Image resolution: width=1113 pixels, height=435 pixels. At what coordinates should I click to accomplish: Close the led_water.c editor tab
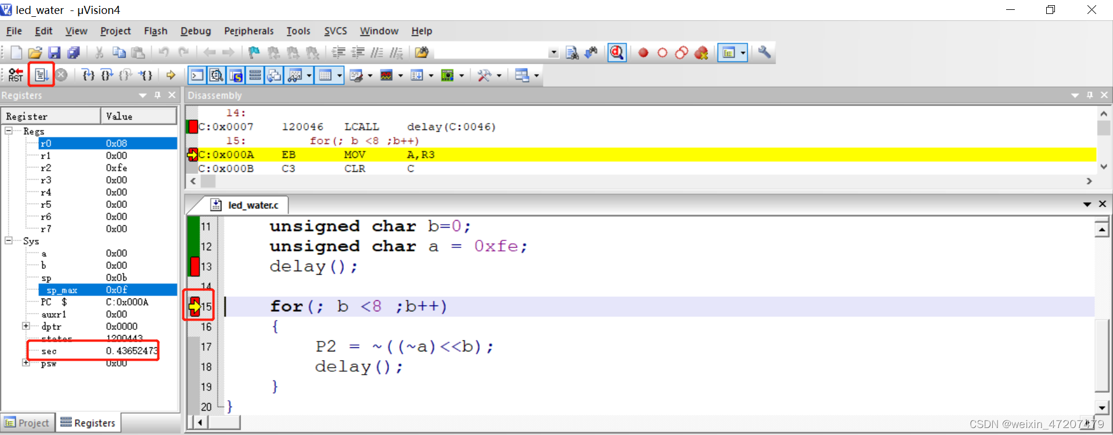click(x=1102, y=204)
